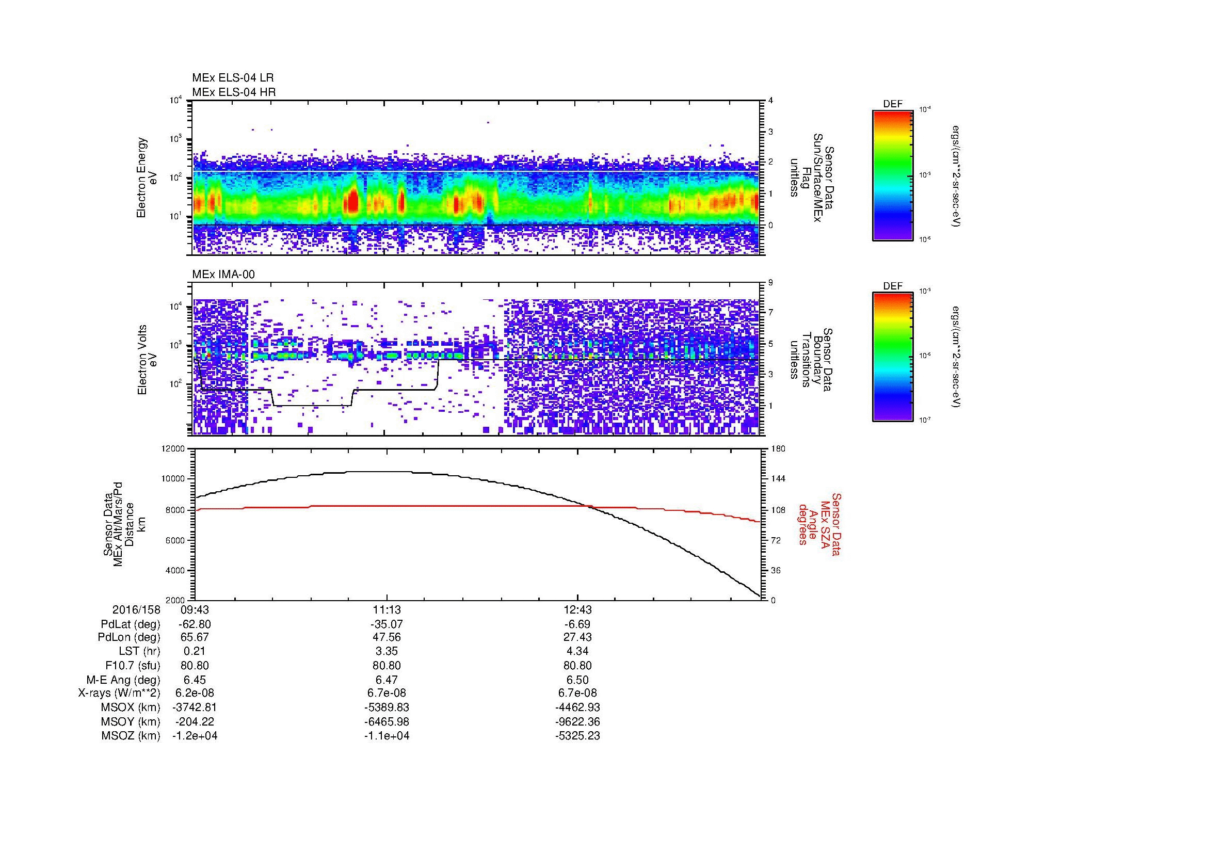Click the 'Sun/Surface/MEx Flag' axis label
This screenshot has width=1207, height=853.
(812, 178)
